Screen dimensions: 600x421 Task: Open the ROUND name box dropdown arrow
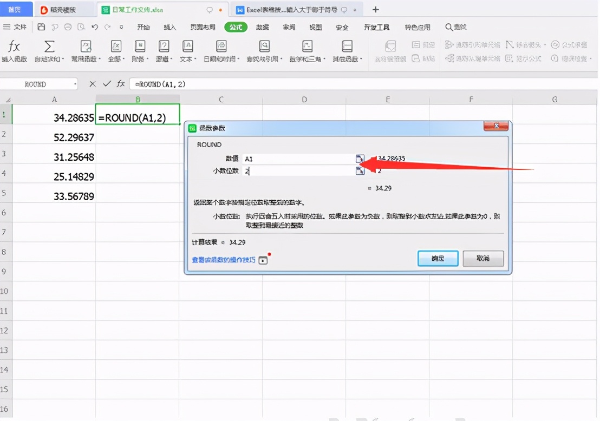tap(75, 84)
